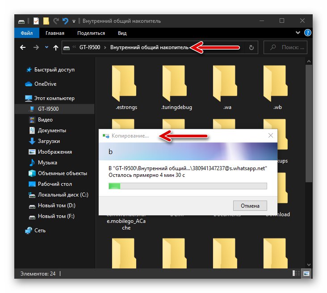Viewport: 327px width, 293px height.
Task: Click the blue Help question mark icon
Action: tap(308, 33)
